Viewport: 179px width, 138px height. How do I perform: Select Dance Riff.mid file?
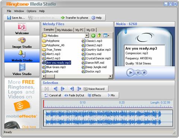tap(93, 63)
